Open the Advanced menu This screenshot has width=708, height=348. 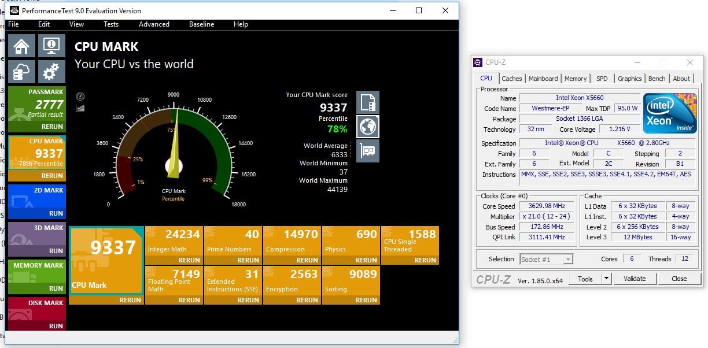(154, 24)
